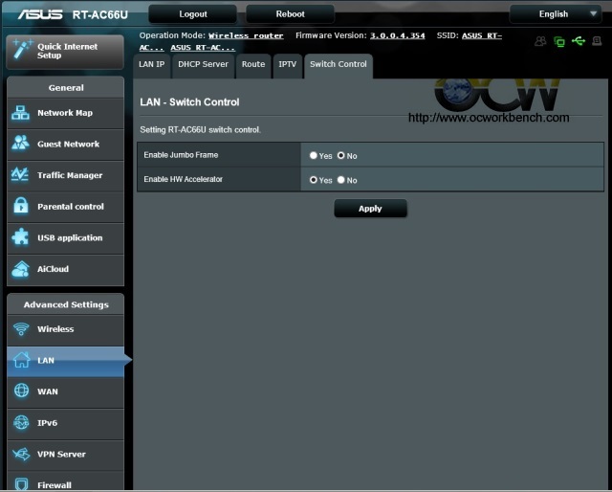Click the Enable HW Accelerator label
Screen dimensions: 612x492
183,179
